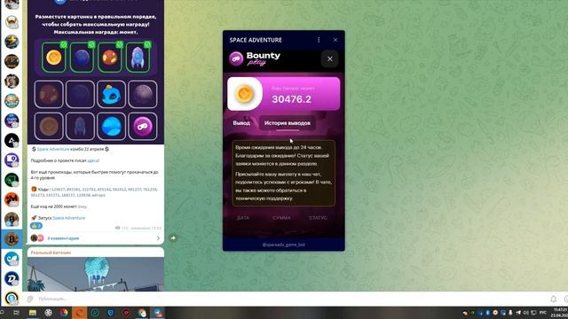
Task: Open the image in the Реальный Биткоин post
Action: click(x=96, y=274)
